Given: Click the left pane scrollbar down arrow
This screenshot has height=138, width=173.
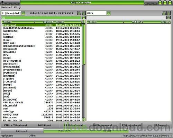Looking at the screenshot, I should 83,119.
